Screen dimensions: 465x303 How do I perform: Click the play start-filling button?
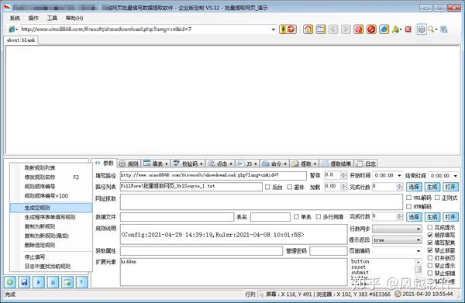39,282
